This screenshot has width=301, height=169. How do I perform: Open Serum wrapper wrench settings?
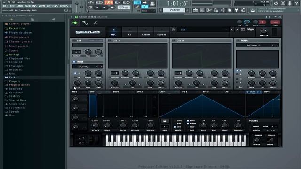tap(95, 23)
